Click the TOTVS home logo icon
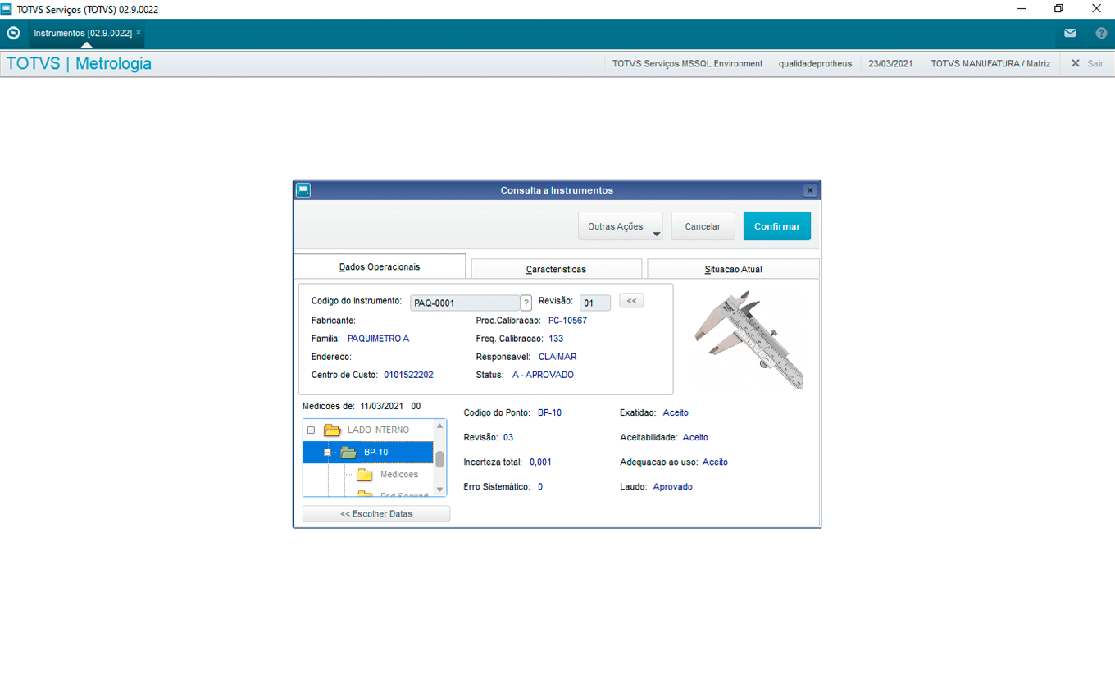 coord(13,34)
